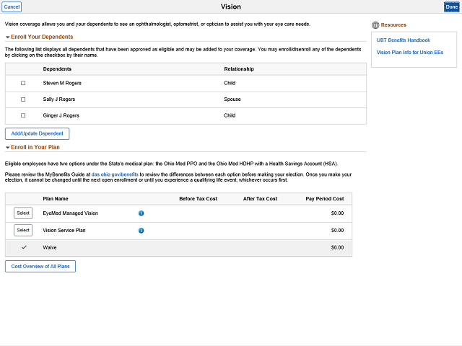The height and width of the screenshot is (346, 462).
Task: Select the EyeMed Managed Vision plan
Action: click(23, 213)
